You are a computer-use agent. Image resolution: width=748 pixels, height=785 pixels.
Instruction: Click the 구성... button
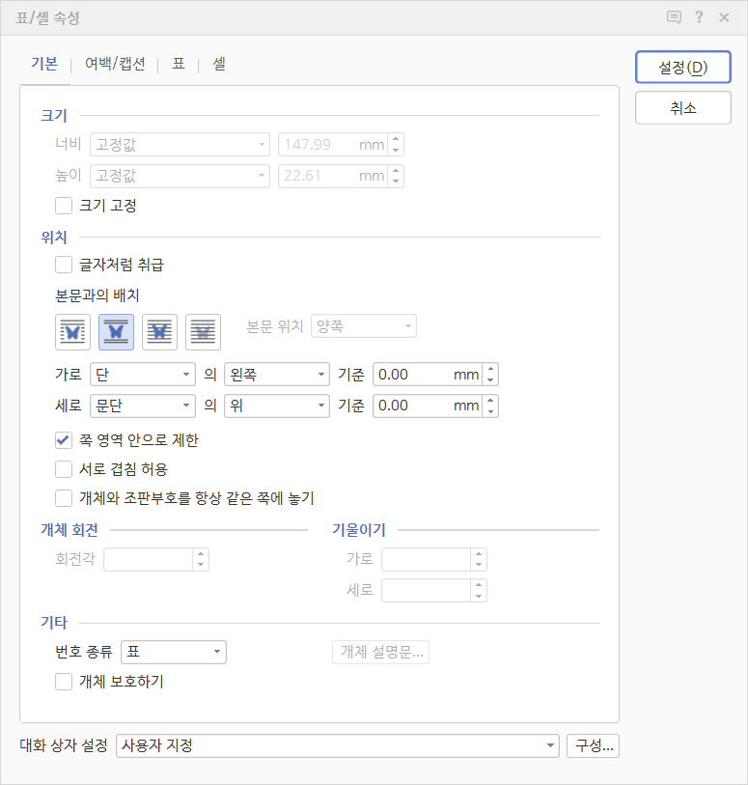coord(594,746)
